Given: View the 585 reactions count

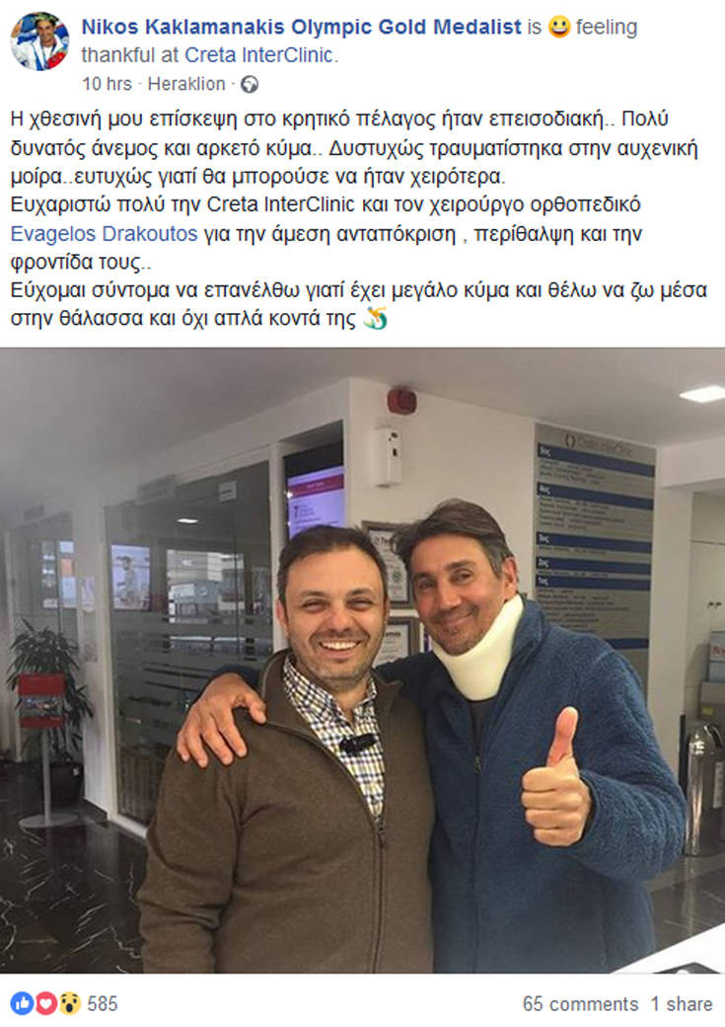Looking at the screenshot, I should pos(103,1004).
